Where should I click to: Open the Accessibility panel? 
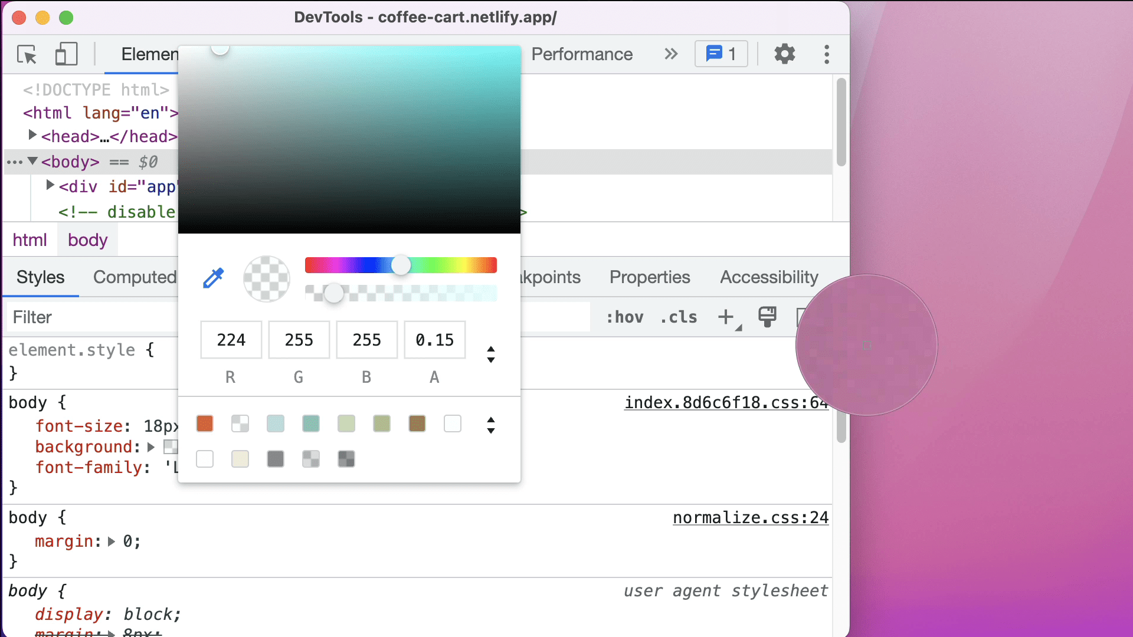point(767,278)
